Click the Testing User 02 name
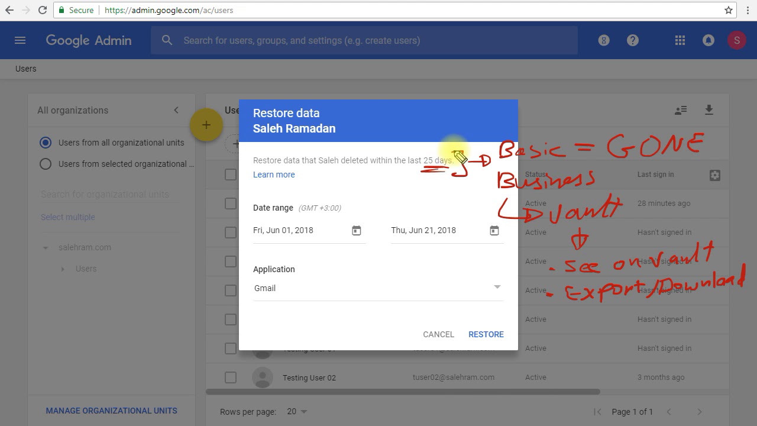This screenshot has height=426, width=757. pyautogui.click(x=309, y=377)
